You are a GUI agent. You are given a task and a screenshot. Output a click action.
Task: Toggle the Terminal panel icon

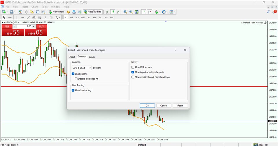click(x=37, y=12)
